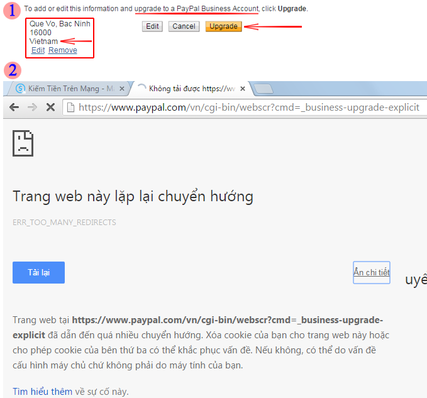This screenshot has width=427, height=398.
Task: Close the Kiếm Tiền Trên Mạng tab
Action: click(122, 89)
